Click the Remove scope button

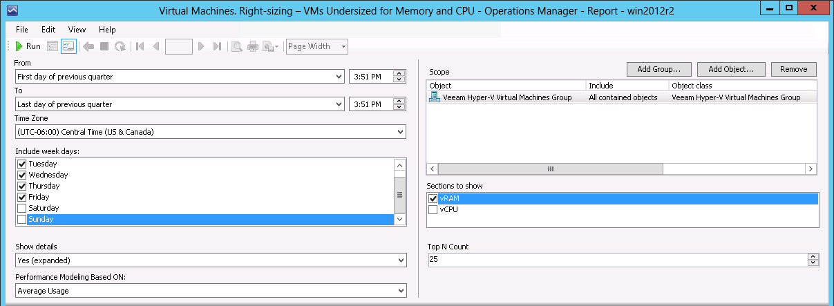pos(794,69)
